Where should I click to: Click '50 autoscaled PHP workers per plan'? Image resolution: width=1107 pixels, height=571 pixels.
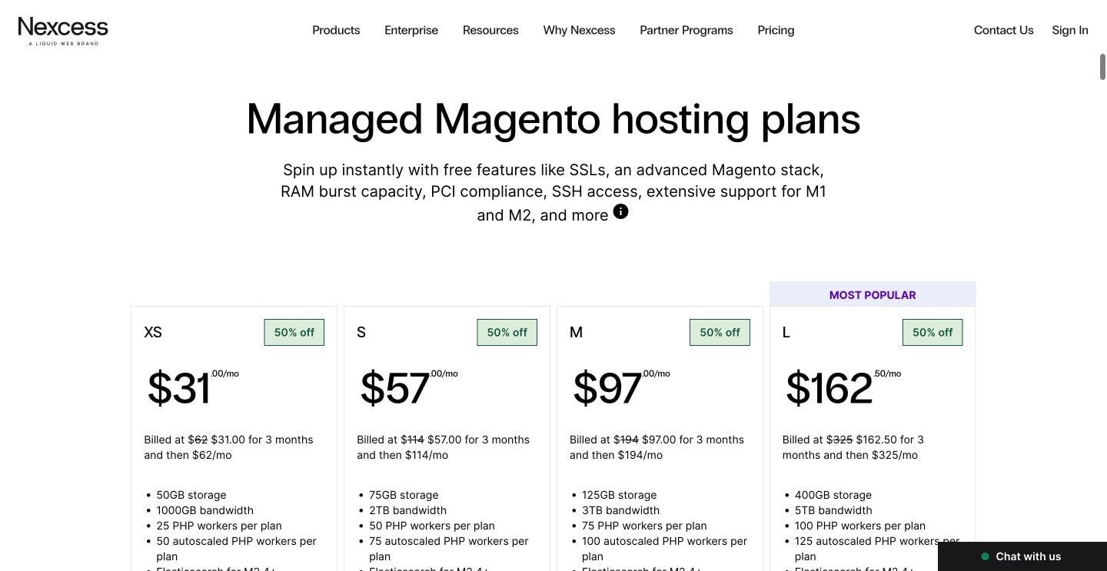236,549
